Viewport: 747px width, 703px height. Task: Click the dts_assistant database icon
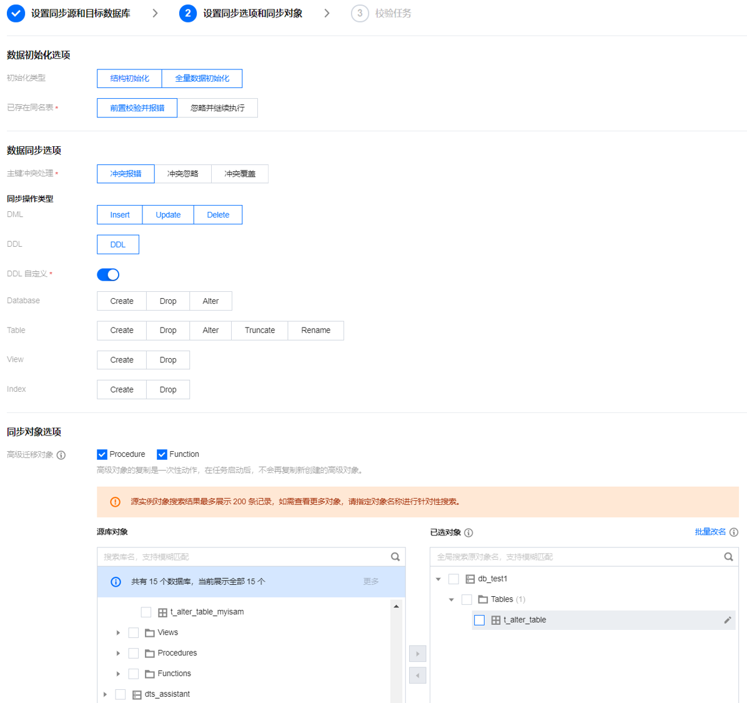pyautogui.click(x=137, y=695)
